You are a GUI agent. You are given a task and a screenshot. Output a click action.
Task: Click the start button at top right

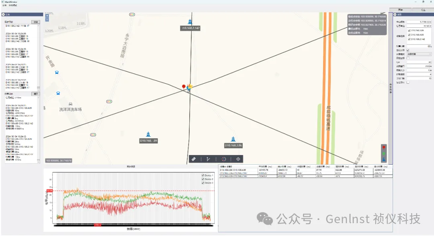[400, 10]
